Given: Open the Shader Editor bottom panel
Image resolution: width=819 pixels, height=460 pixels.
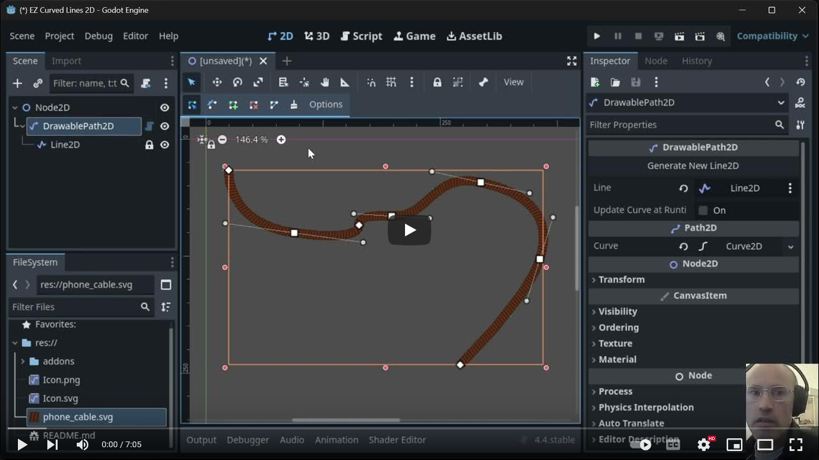Looking at the screenshot, I should tap(397, 440).
